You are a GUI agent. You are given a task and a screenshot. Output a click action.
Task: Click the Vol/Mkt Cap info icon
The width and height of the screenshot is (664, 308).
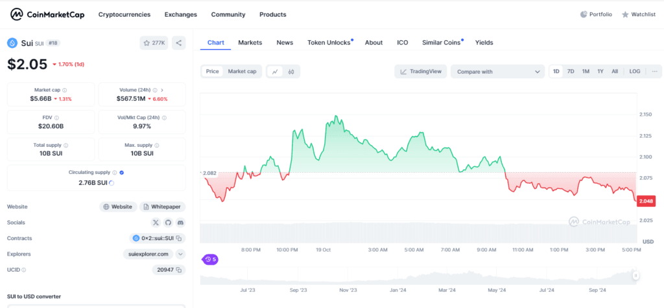click(164, 118)
